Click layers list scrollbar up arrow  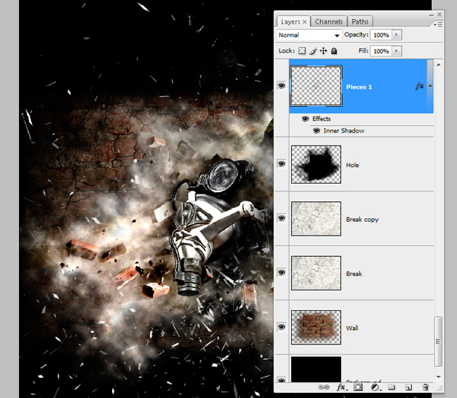click(x=439, y=65)
